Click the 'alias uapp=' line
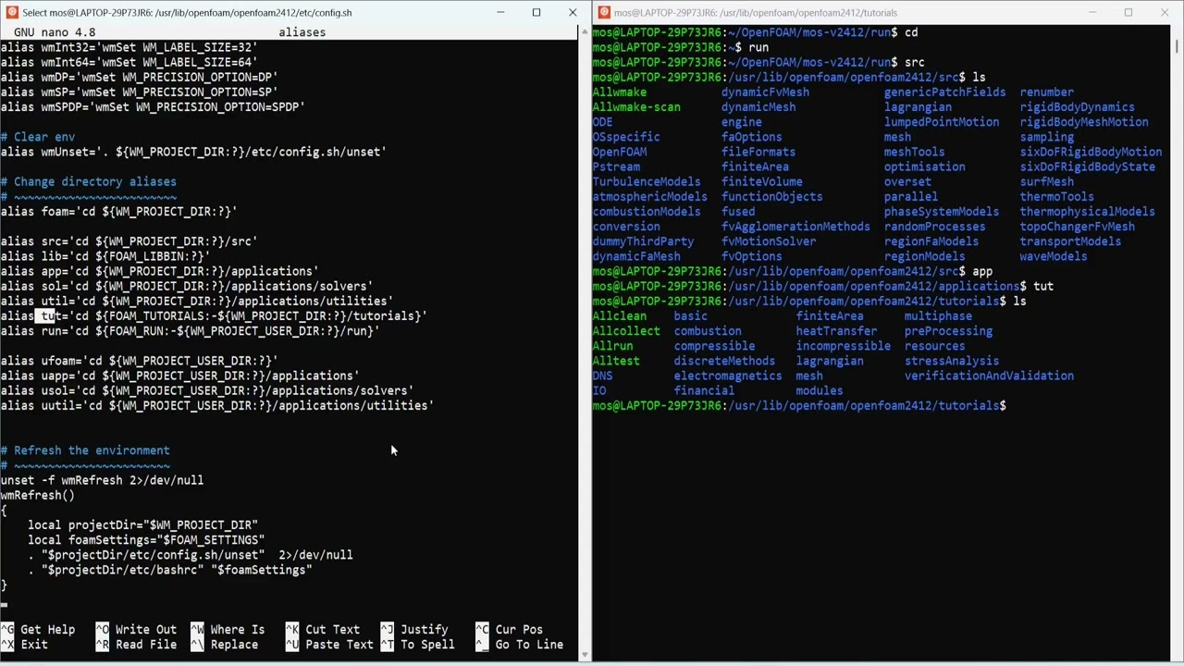1184x666 pixels. tap(179, 376)
